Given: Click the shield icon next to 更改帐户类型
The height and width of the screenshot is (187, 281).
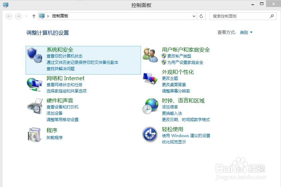Looking at the screenshot, I should (x=164, y=56).
